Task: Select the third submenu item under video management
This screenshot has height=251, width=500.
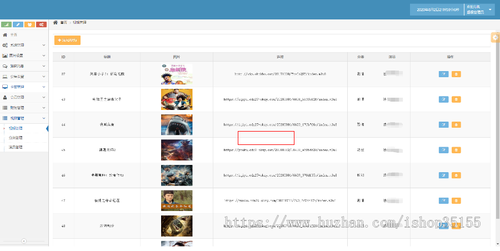Action: pyautogui.click(x=16, y=147)
